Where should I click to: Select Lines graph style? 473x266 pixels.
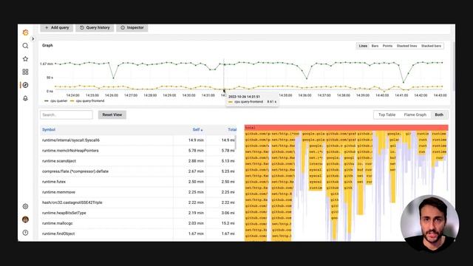pos(363,46)
